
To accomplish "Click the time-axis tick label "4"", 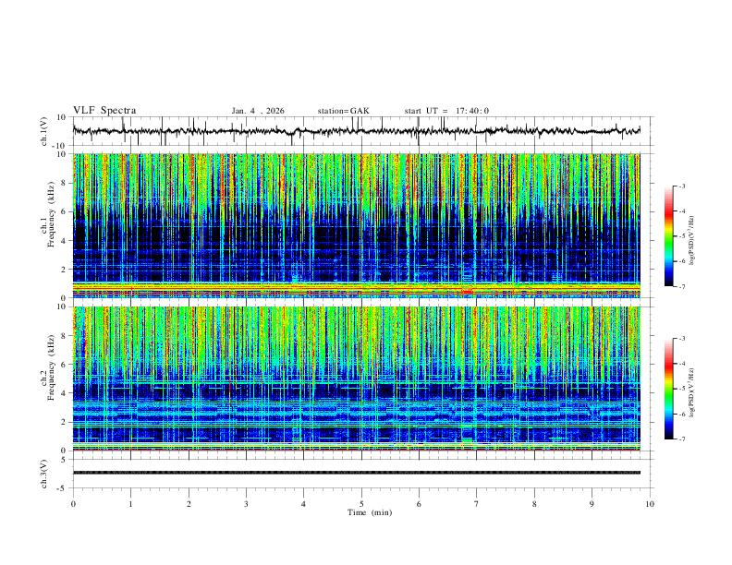I will pos(303,504).
